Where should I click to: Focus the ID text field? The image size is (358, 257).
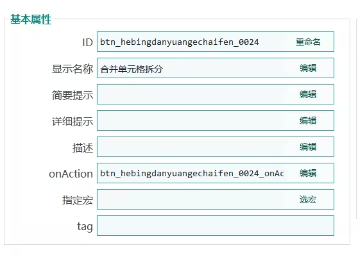pyautogui.click(x=192, y=42)
